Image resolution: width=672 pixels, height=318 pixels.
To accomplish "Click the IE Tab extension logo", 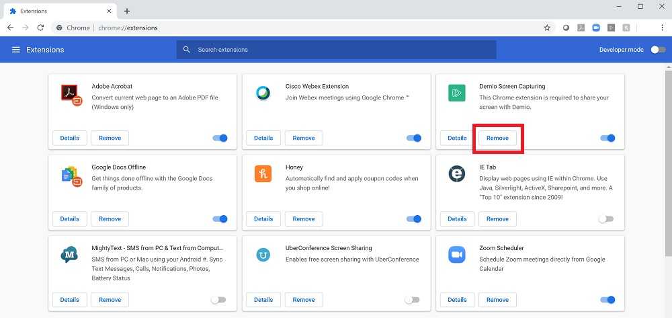I will click(457, 173).
